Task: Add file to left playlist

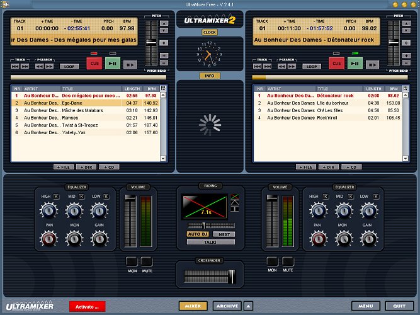Action: click(x=64, y=167)
